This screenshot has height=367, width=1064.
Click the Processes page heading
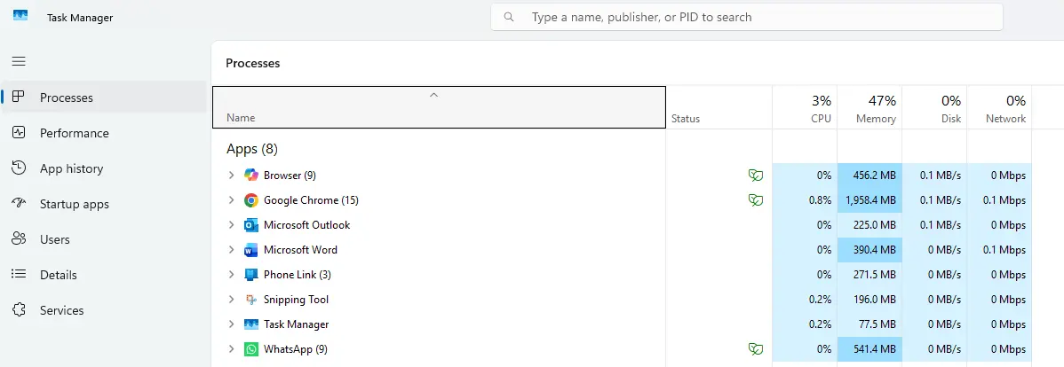tap(252, 63)
